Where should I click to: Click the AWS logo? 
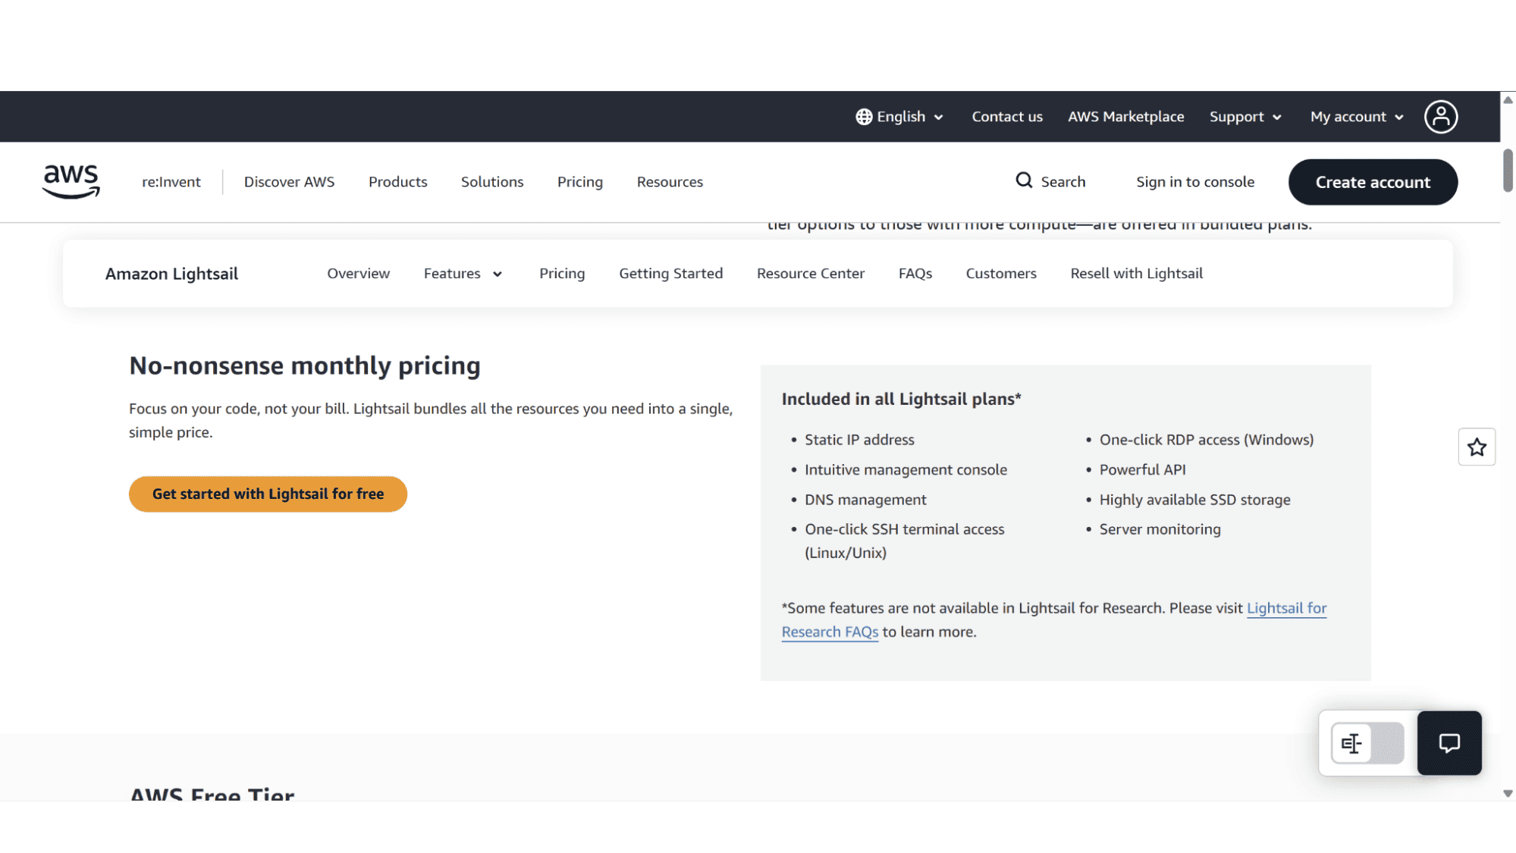tap(71, 182)
